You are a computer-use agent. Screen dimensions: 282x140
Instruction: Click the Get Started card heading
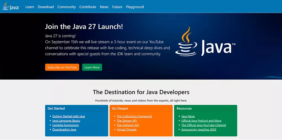click(x=56, y=108)
